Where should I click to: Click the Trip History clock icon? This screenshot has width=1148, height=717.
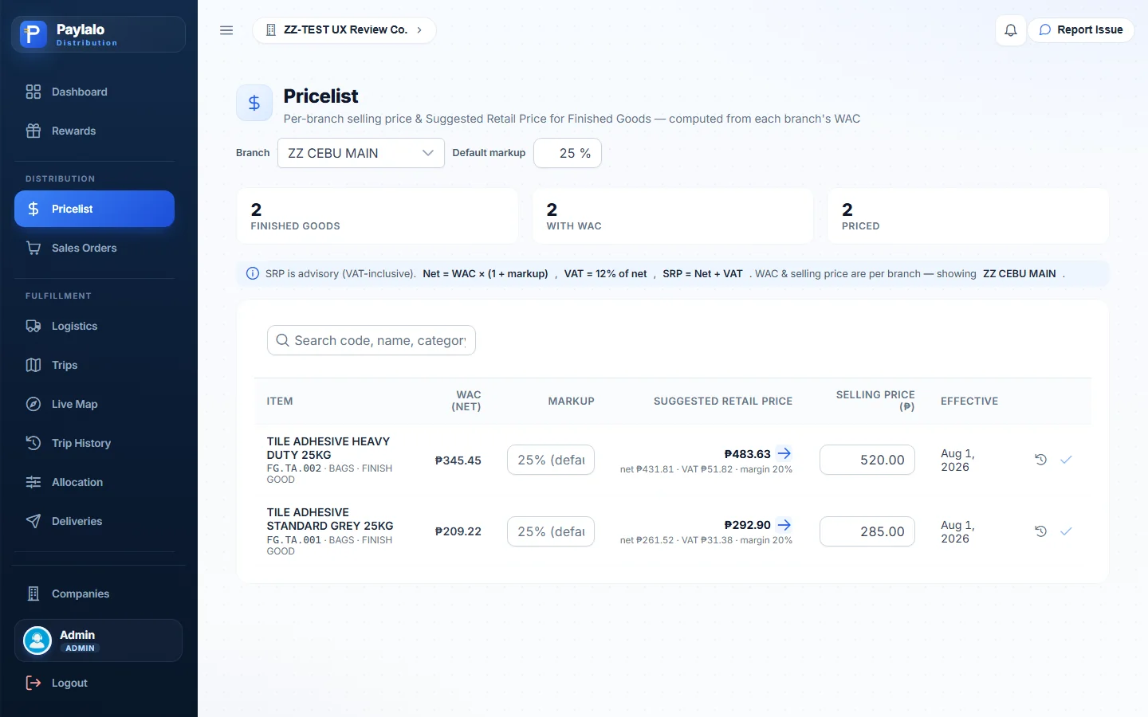[33, 443]
